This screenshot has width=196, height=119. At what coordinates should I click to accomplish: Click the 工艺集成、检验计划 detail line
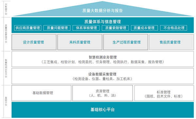point(103,62)
